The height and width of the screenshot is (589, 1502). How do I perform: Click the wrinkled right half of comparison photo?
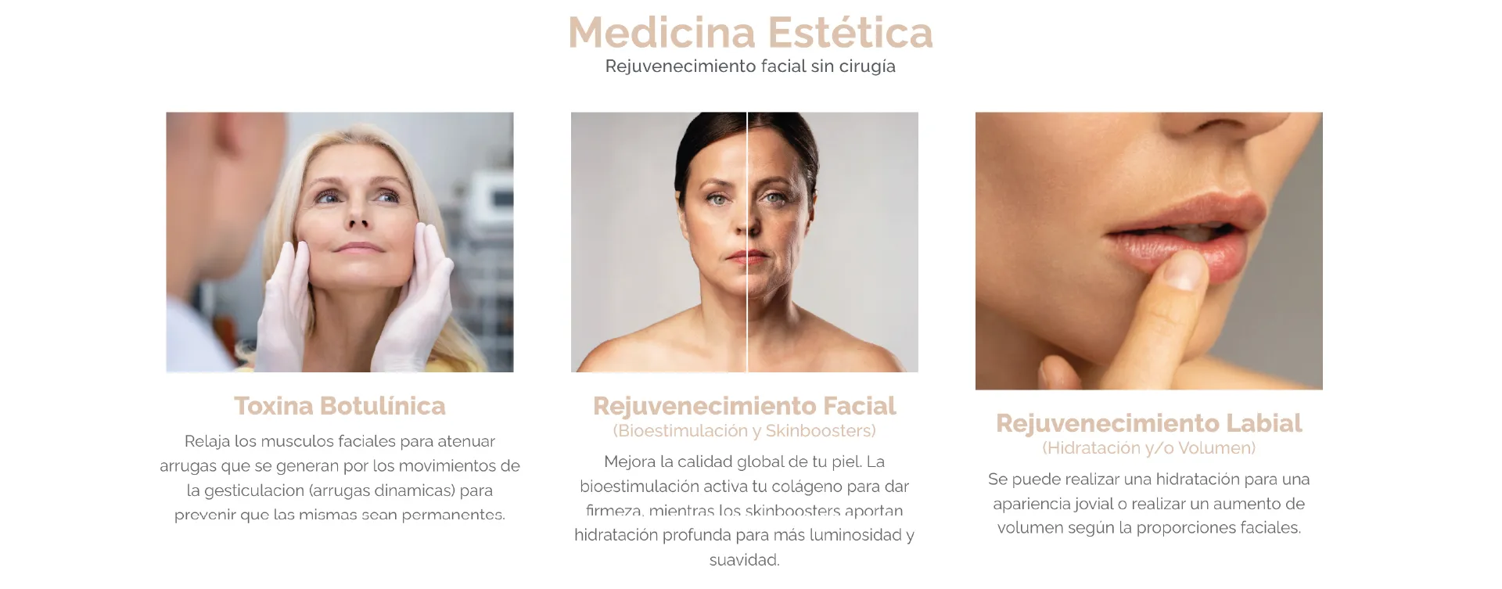pos(833,242)
